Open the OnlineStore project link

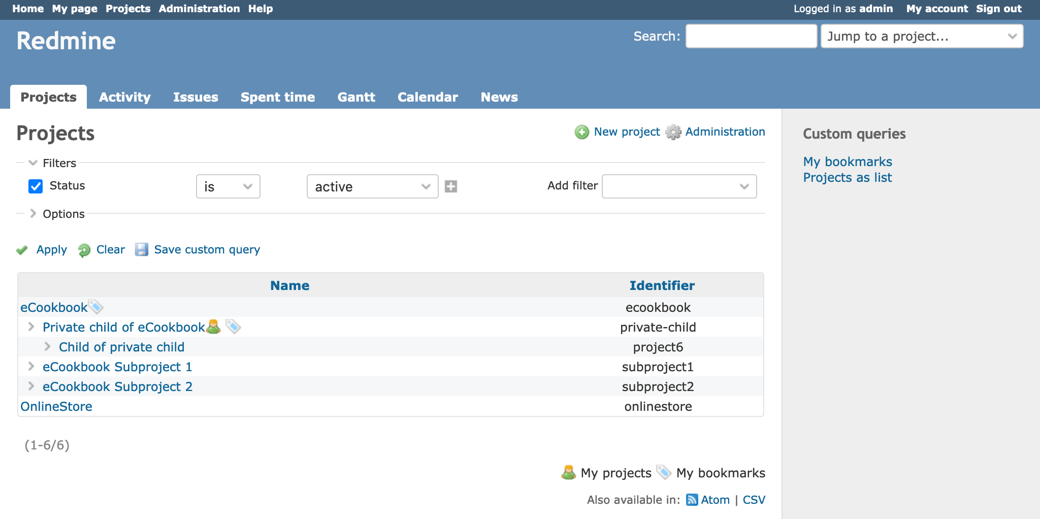pos(56,406)
